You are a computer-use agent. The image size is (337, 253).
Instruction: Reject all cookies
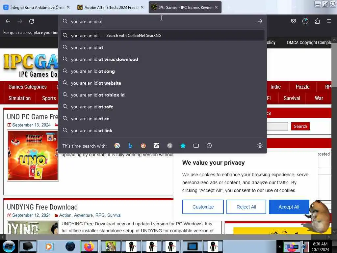tap(246, 207)
